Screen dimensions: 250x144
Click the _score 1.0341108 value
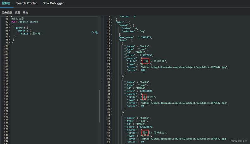click(146, 91)
